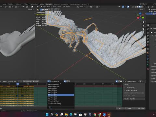This screenshot has height=117, width=156.
Task: Switch to wireframe shading
Action: click(136, 7)
